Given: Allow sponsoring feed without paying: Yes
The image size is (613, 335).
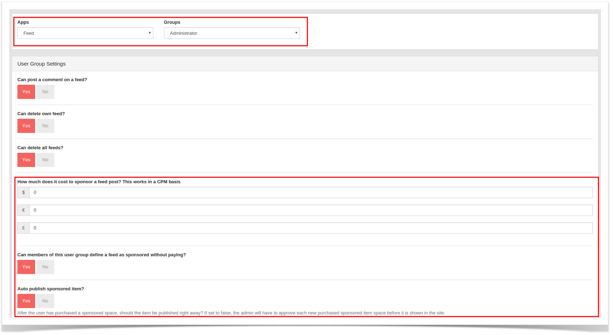Looking at the screenshot, I should click(26, 267).
